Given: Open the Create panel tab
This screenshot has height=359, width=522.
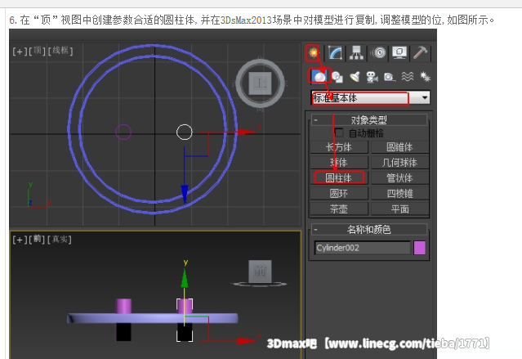Looking at the screenshot, I should (x=313, y=52).
